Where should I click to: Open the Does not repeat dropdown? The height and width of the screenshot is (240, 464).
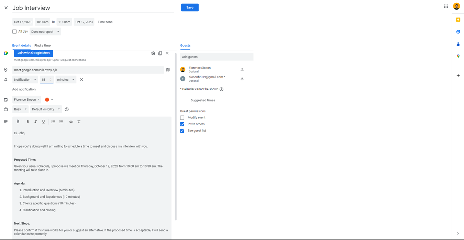click(45, 32)
